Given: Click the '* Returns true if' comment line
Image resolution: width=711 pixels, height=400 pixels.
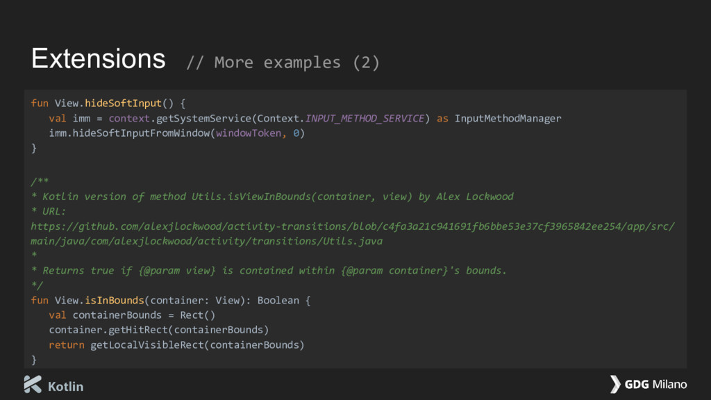Looking at the screenshot, I should pyautogui.click(x=269, y=271).
